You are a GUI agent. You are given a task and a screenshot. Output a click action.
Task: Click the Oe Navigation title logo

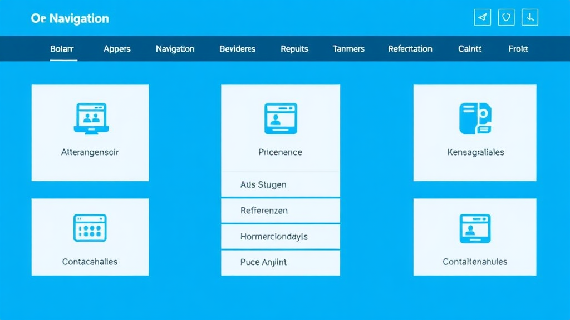coord(70,18)
